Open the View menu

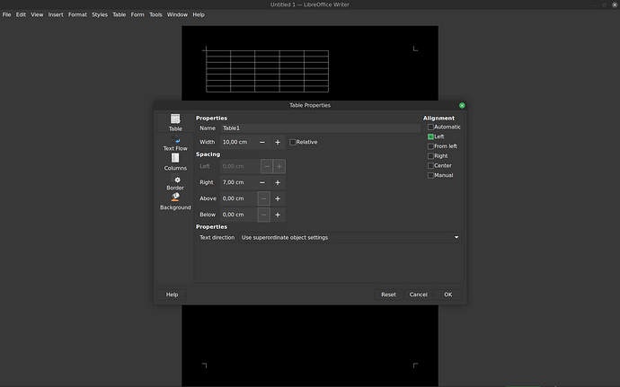(x=37, y=14)
